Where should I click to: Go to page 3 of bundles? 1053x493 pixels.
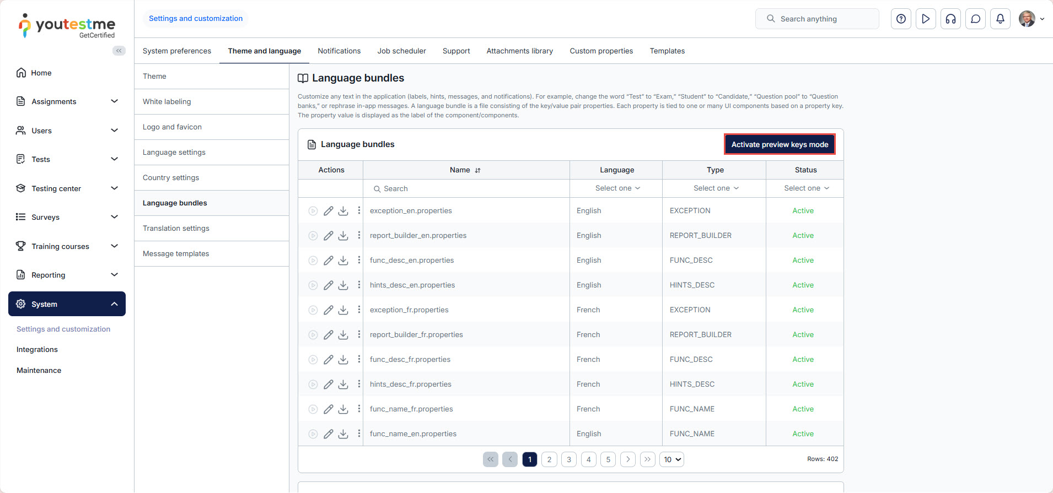[569, 459]
